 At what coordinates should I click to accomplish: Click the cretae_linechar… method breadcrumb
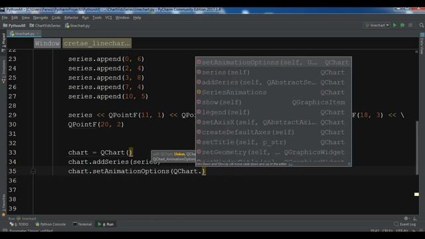click(x=97, y=43)
